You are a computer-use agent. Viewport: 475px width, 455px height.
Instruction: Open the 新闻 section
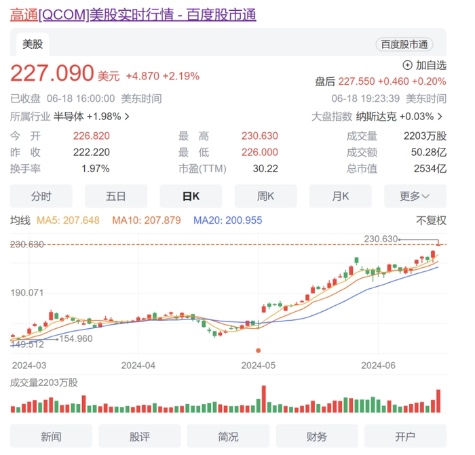[x=51, y=437]
